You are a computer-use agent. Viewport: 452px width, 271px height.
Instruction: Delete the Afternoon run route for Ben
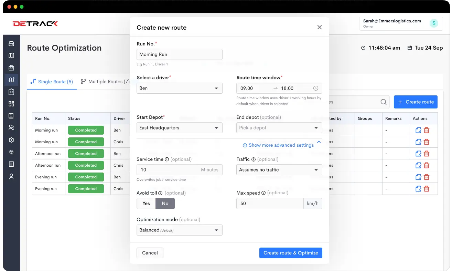click(427, 154)
